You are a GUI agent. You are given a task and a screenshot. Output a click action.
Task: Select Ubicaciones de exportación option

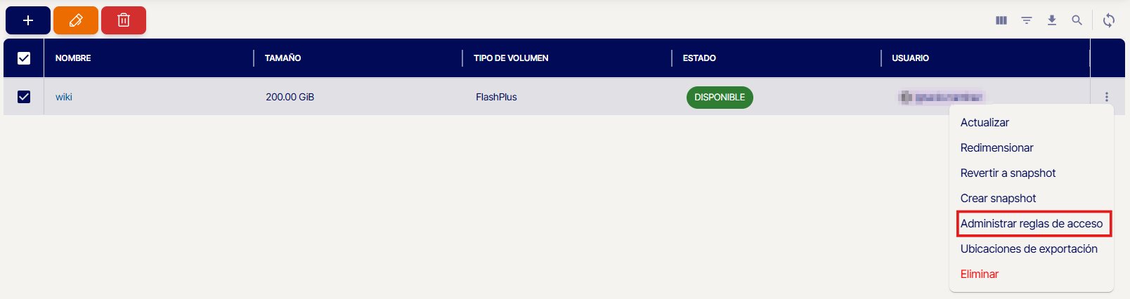point(1029,249)
